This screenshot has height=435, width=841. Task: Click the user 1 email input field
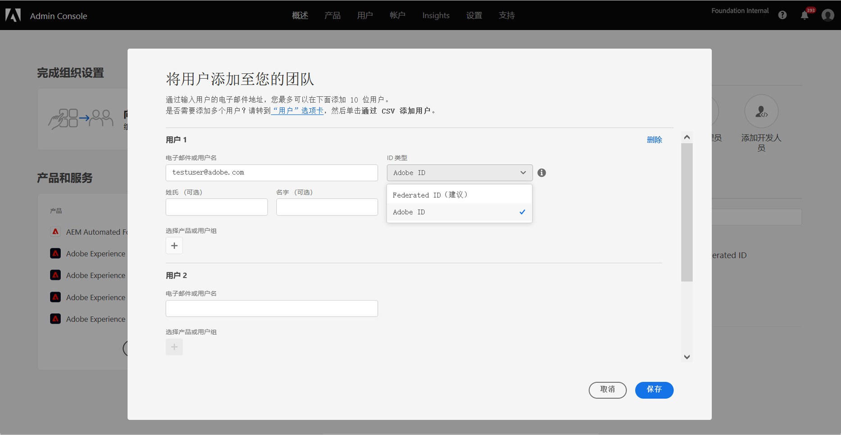[x=272, y=173]
